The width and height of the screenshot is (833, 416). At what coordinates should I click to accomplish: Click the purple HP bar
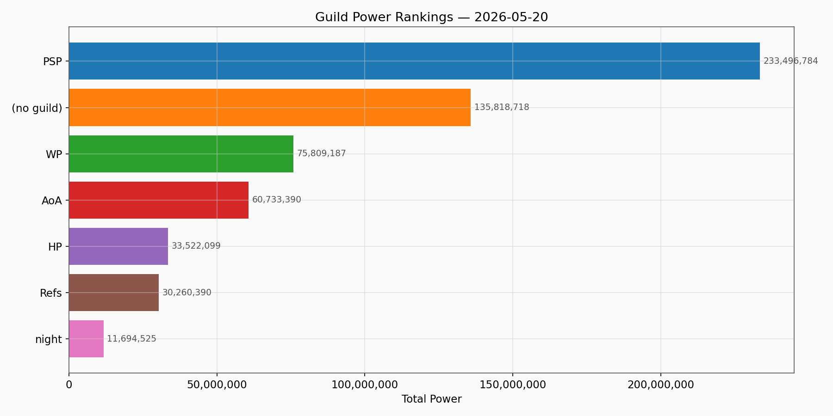click(x=118, y=246)
